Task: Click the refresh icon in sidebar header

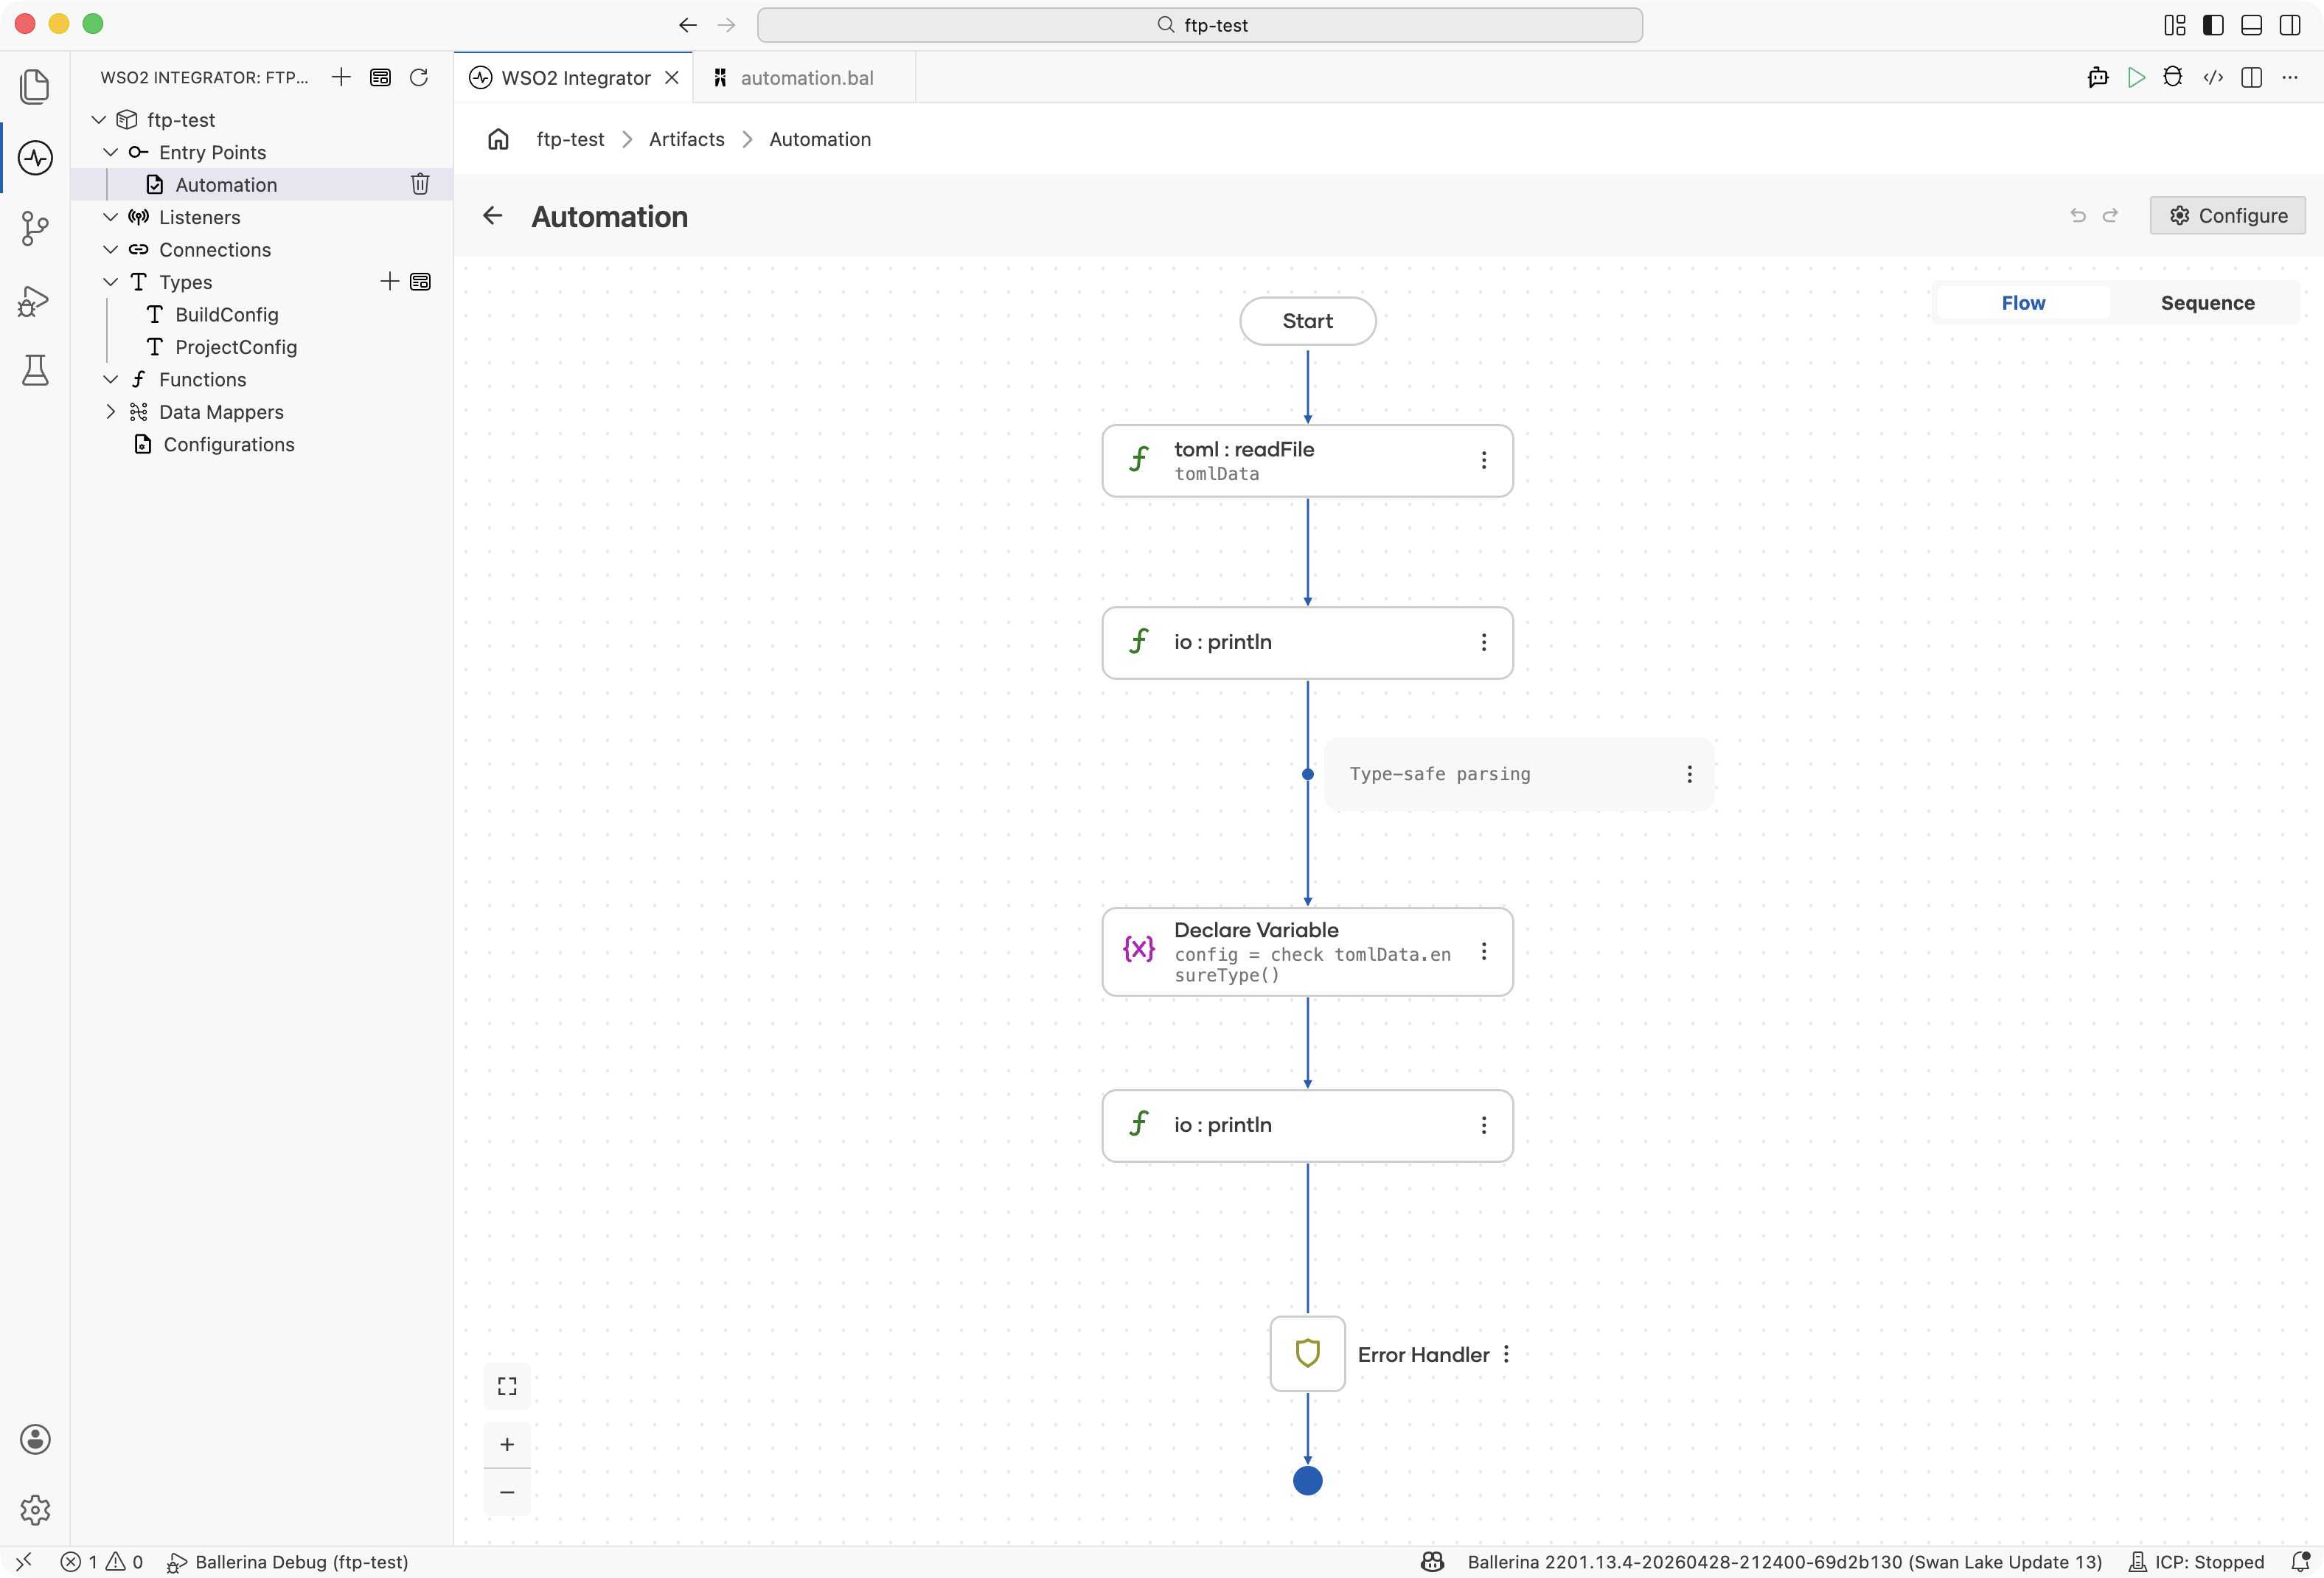Action: [419, 77]
